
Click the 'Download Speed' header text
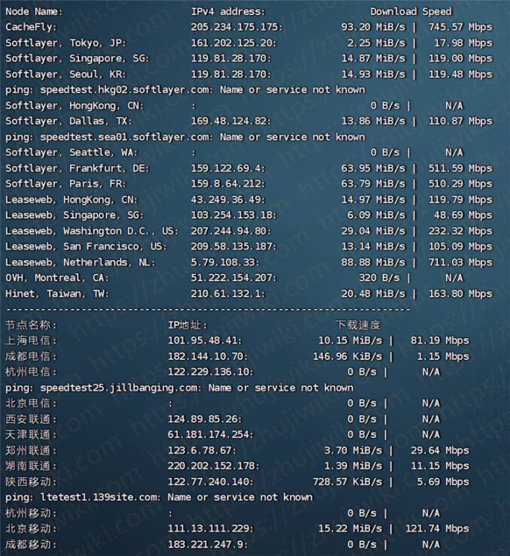[411, 12]
